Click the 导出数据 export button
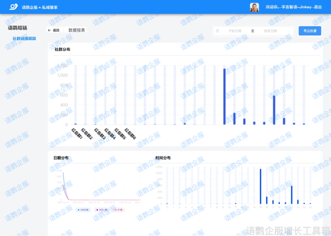The width and height of the screenshot is (331, 236). coord(310,31)
